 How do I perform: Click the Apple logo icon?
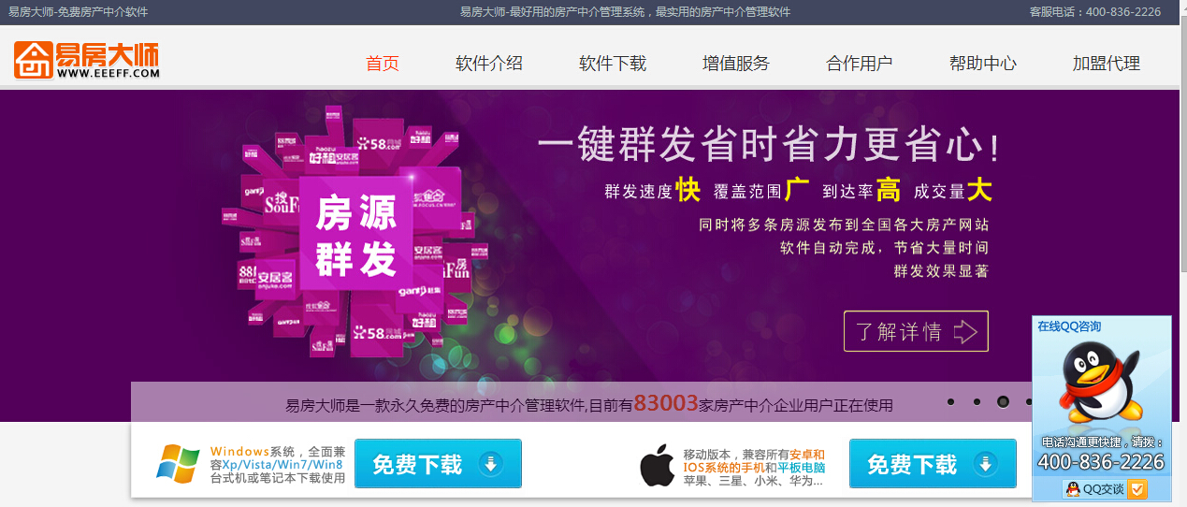coord(658,465)
